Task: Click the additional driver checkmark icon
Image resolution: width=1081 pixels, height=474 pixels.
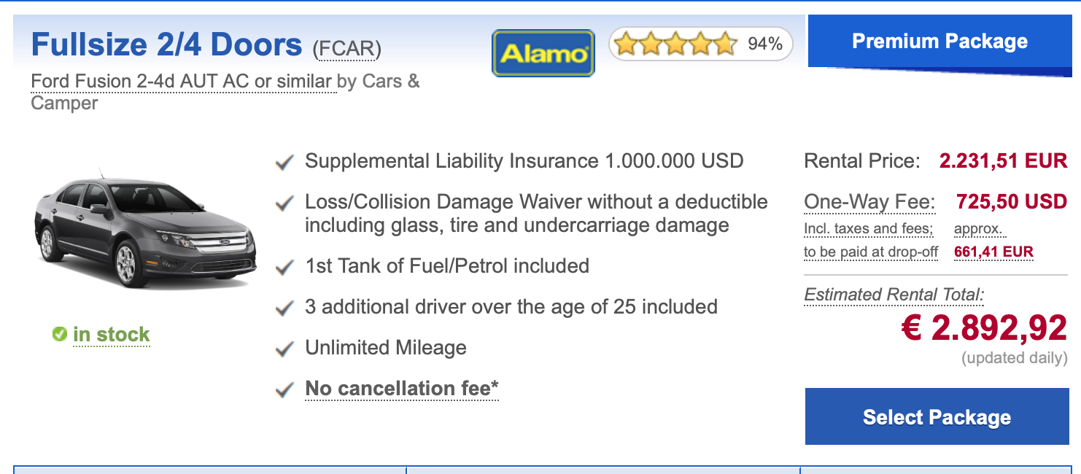Action: coord(284,308)
